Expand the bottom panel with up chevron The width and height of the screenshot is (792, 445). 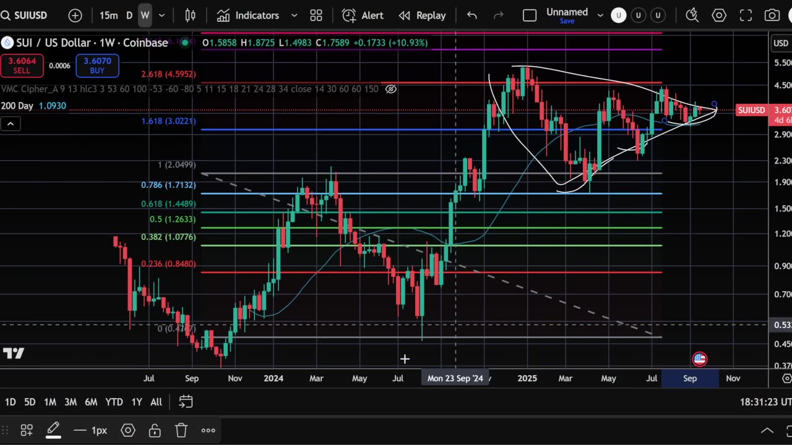tap(767, 431)
